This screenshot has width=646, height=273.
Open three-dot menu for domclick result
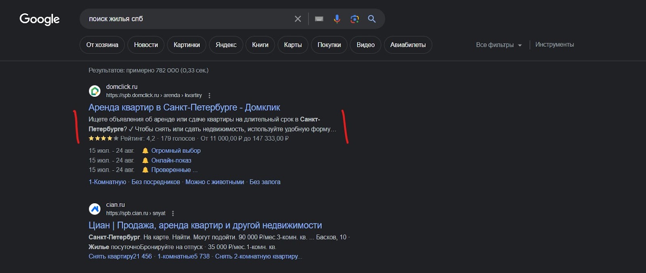[209, 96]
